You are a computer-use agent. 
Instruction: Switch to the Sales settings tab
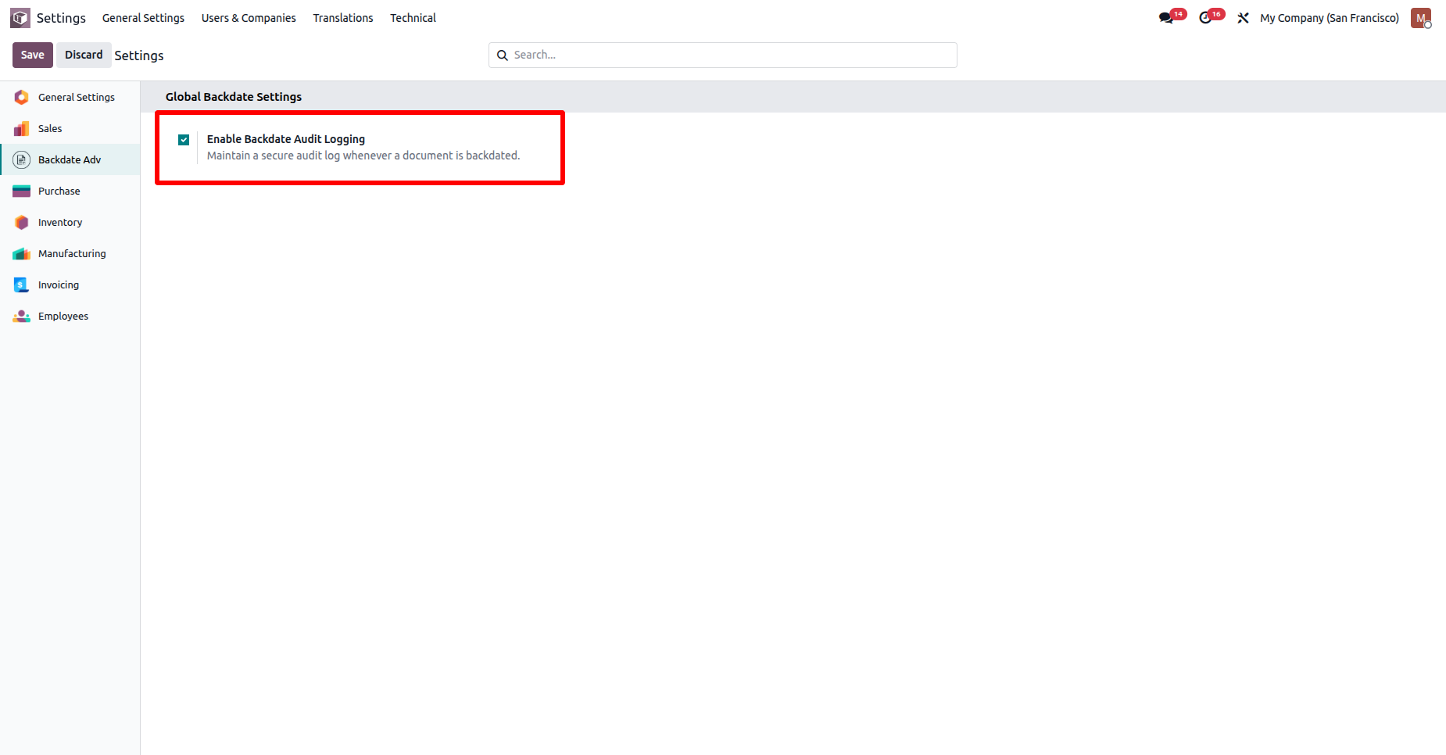(x=70, y=128)
